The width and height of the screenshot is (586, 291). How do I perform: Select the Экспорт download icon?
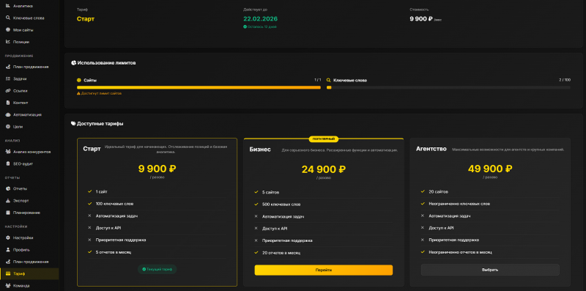pos(8,201)
